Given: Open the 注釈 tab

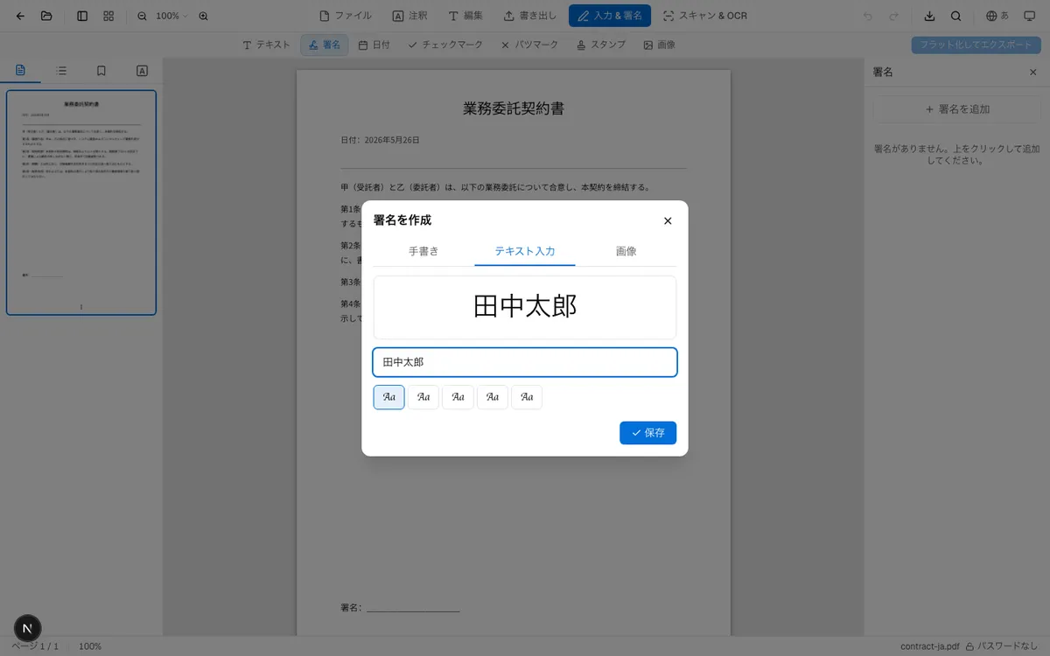Looking at the screenshot, I should [x=409, y=16].
